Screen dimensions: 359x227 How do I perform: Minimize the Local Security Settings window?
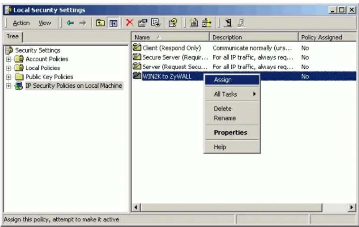(x=333, y=10)
